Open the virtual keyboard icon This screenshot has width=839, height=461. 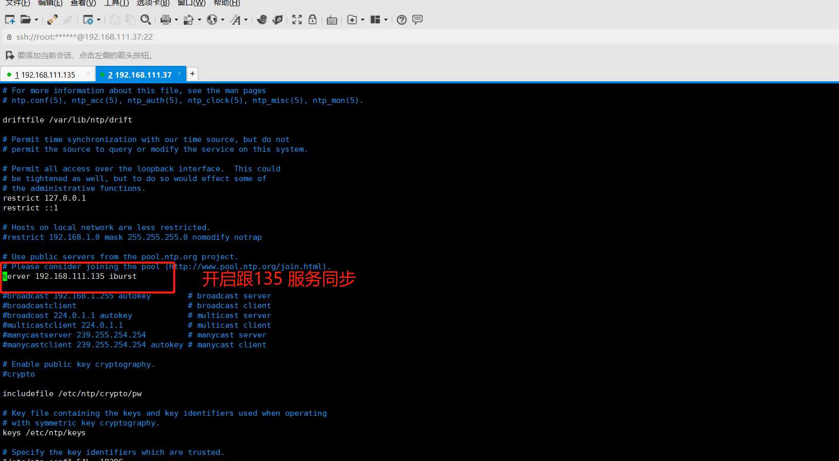pyautogui.click(x=332, y=20)
